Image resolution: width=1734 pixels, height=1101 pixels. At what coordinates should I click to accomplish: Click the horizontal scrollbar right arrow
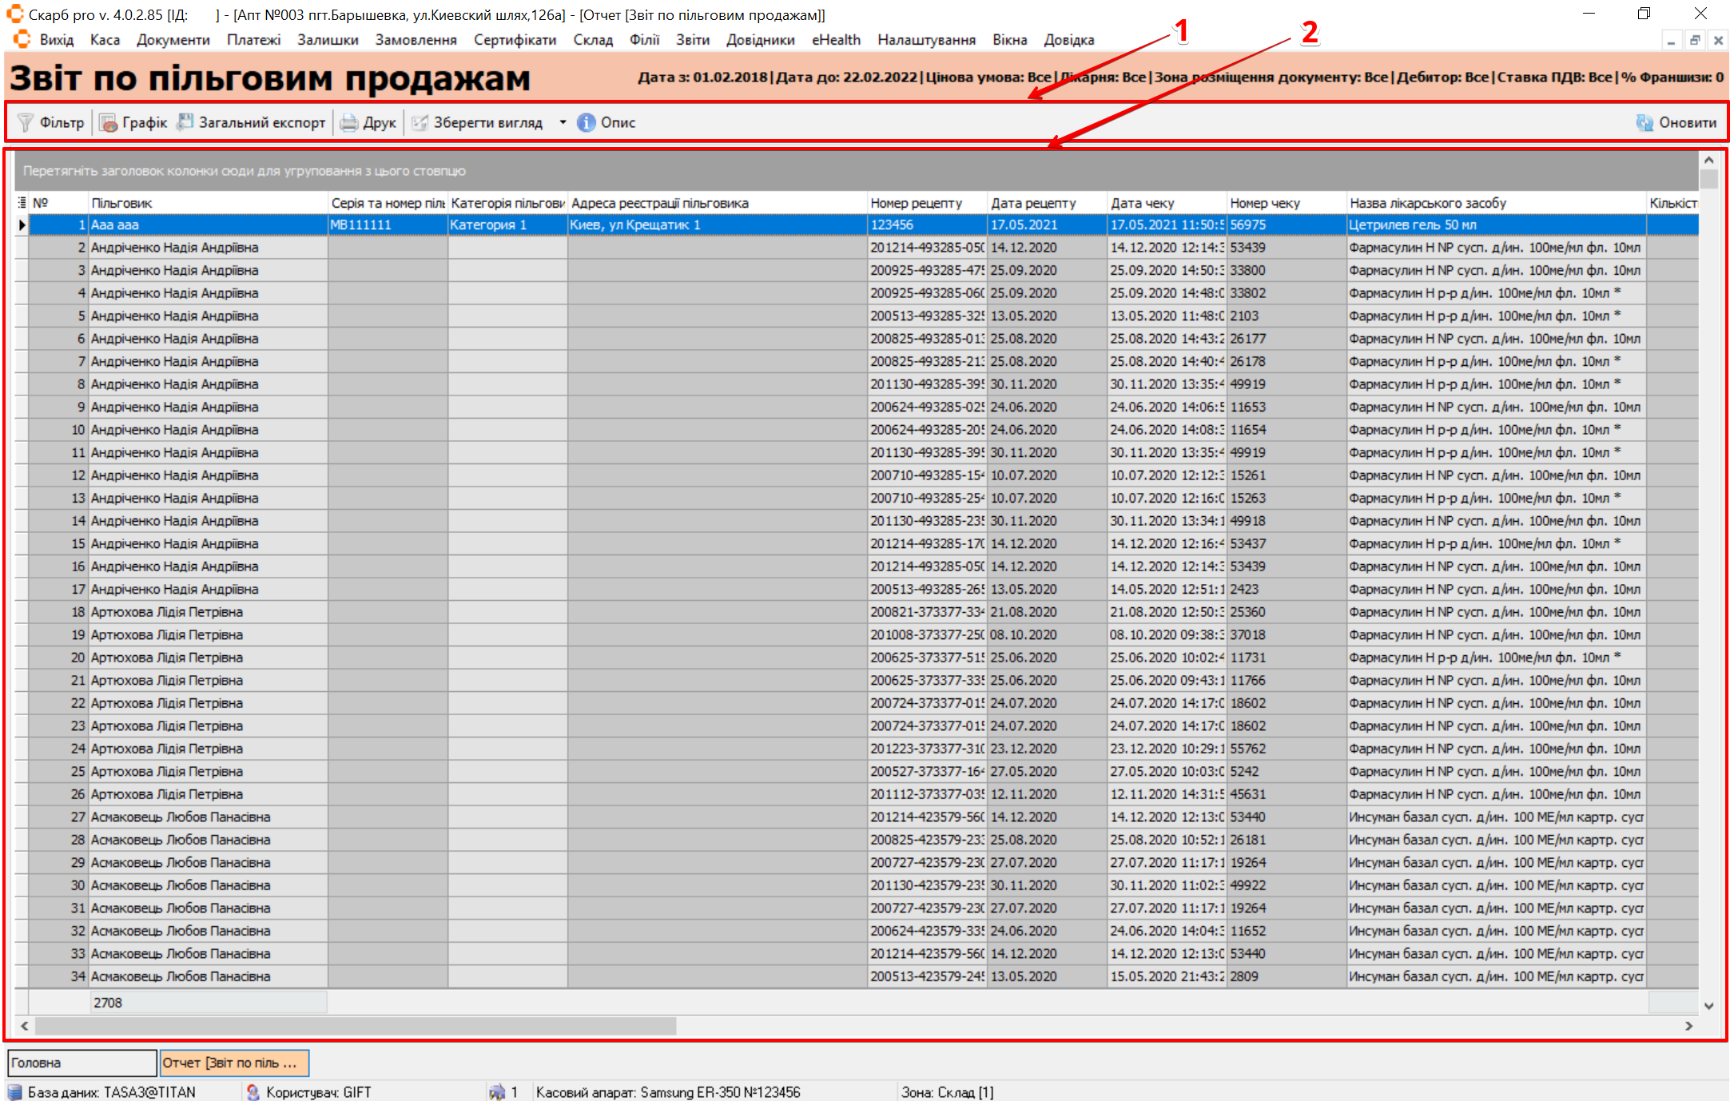pyautogui.click(x=1688, y=1026)
